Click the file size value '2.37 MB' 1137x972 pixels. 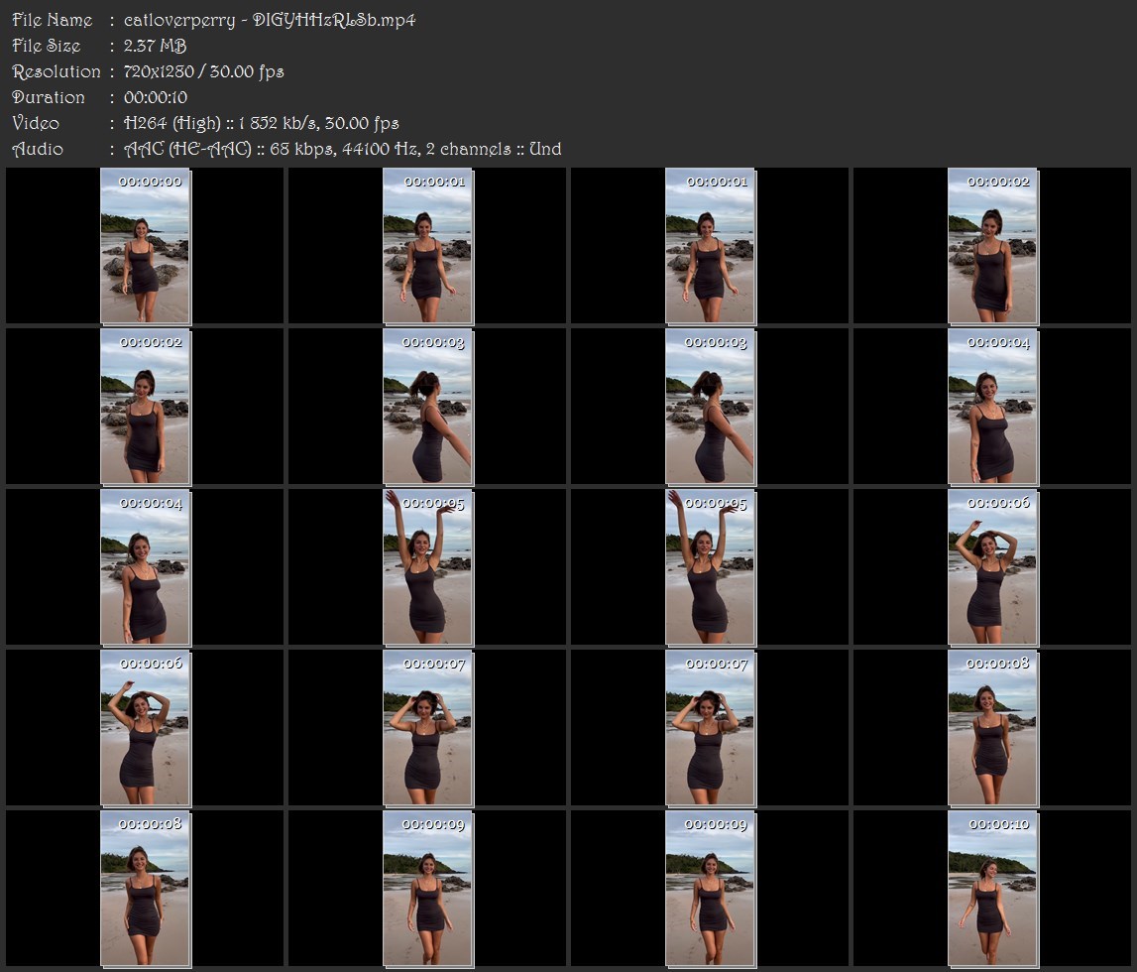[155, 46]
